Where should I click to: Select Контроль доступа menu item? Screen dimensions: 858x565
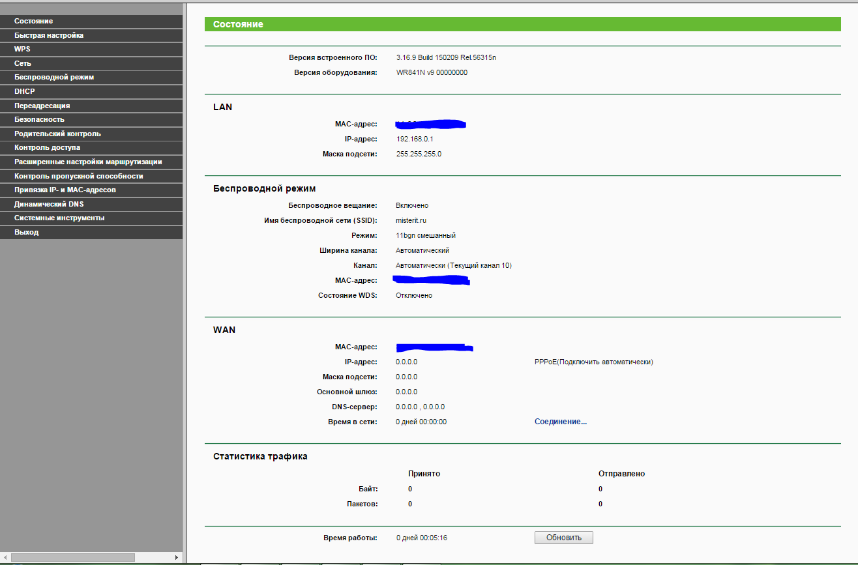pos(47,147)
